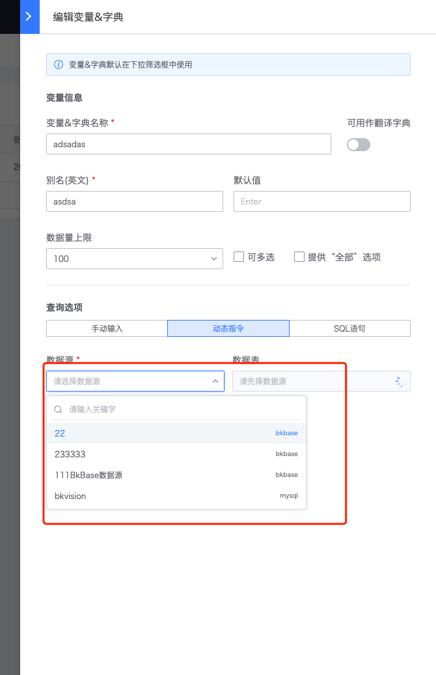Click the 变量信息 section heading
Image resolution: width=436 pixels, height=675 pixels.
tap(64, 98)
